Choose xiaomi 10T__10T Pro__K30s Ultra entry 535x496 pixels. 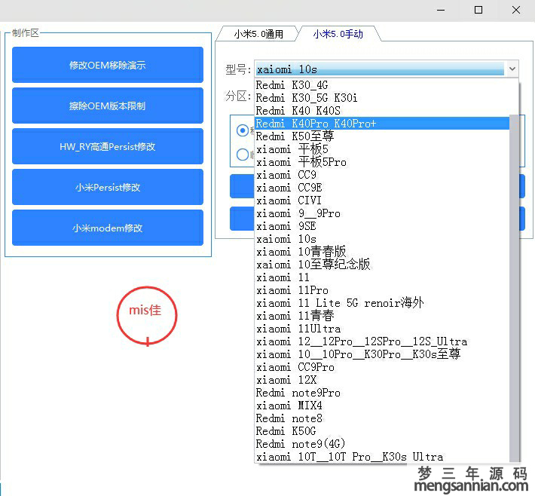[x=382, y=457]
